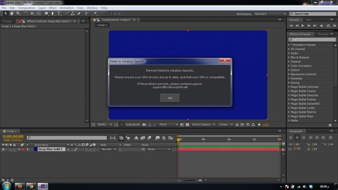Open the Composition menu
The image size is (338, 190).
coord(27,8)
